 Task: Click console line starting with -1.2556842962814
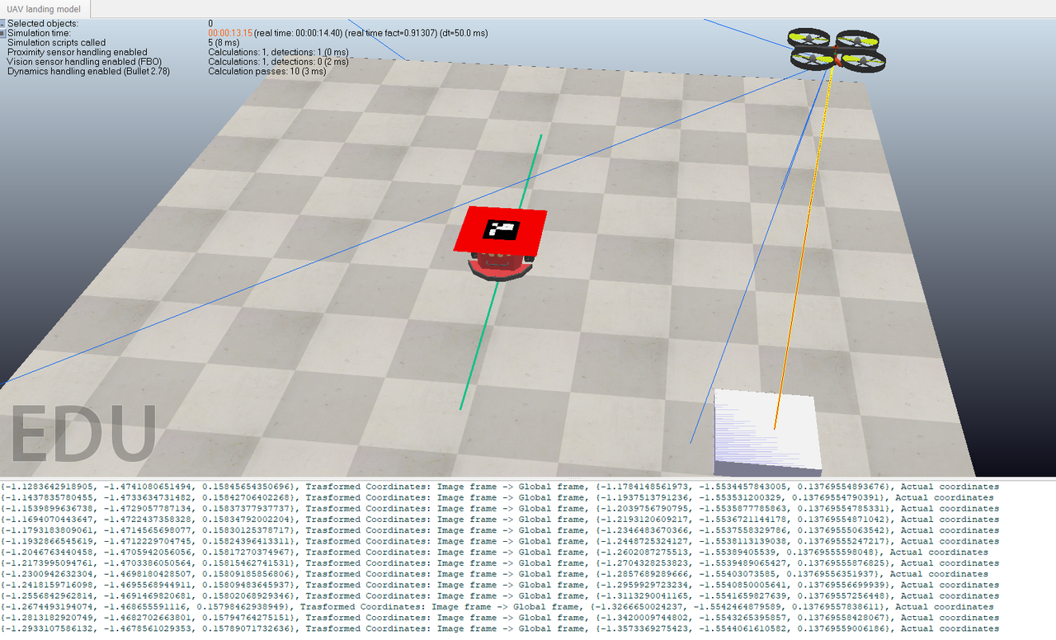pyautogui.click(x=500, y=595)
